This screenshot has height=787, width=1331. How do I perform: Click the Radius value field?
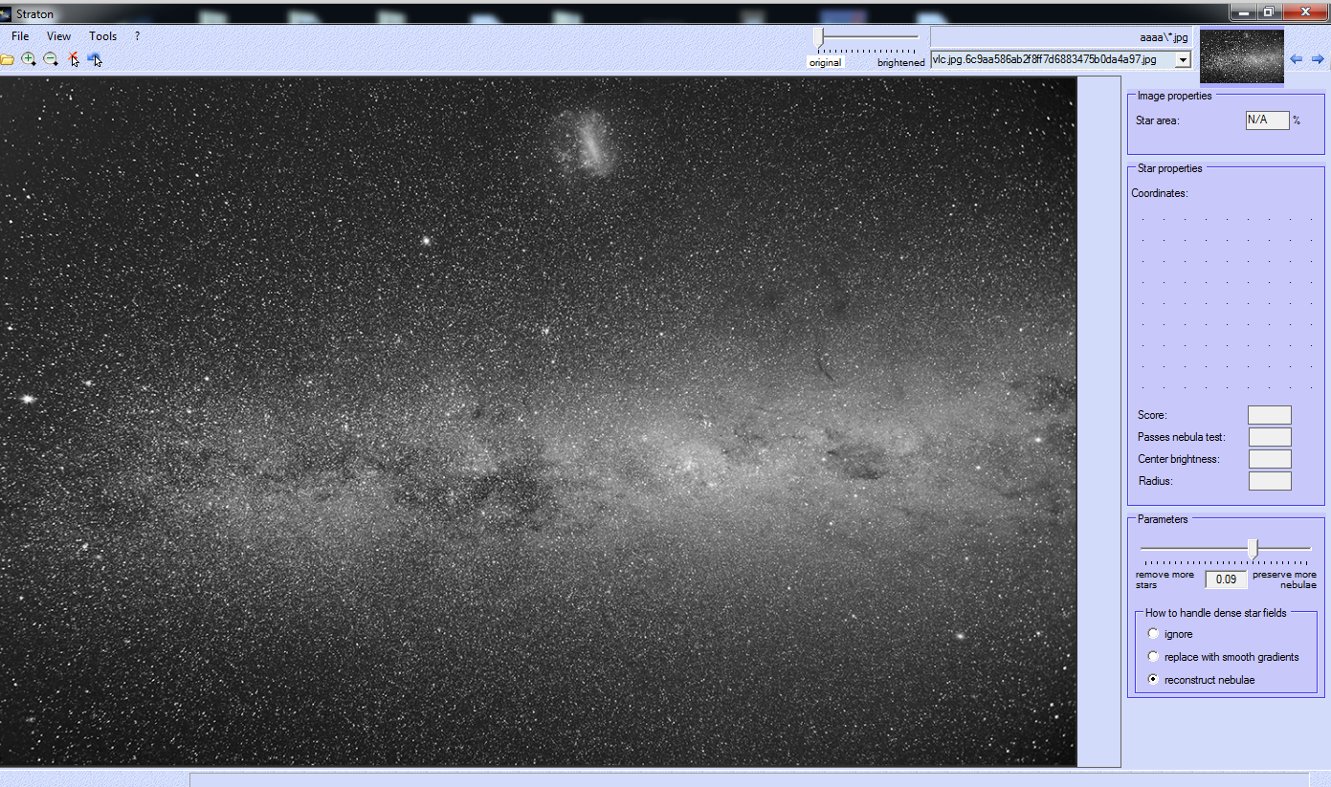[x=1270, y=481]
